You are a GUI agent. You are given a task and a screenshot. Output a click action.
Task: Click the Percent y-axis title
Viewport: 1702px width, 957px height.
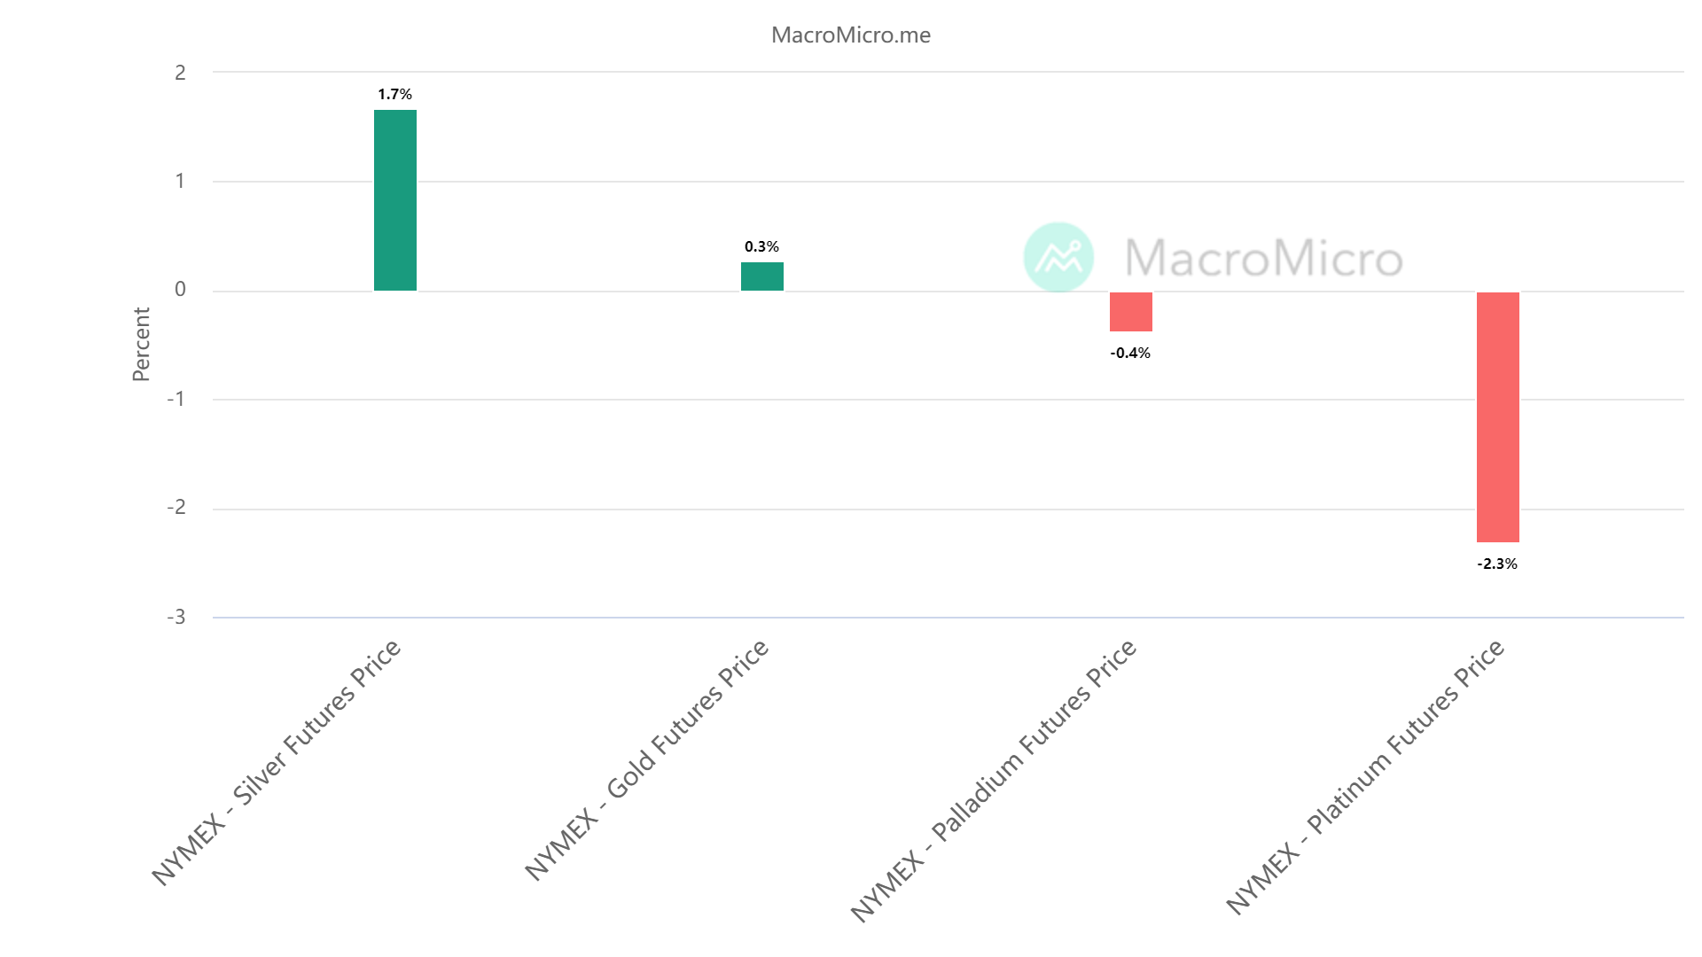[142, 344]
